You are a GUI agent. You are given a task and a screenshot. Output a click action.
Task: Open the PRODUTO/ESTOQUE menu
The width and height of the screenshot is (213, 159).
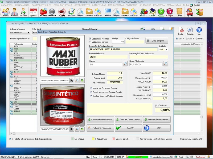[x=63, y=5]
